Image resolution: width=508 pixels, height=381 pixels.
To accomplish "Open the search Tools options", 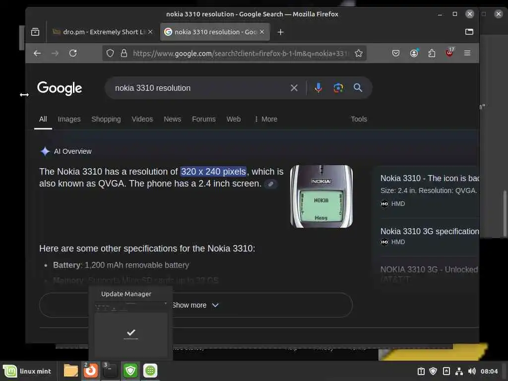I will [x=359, y=119].
